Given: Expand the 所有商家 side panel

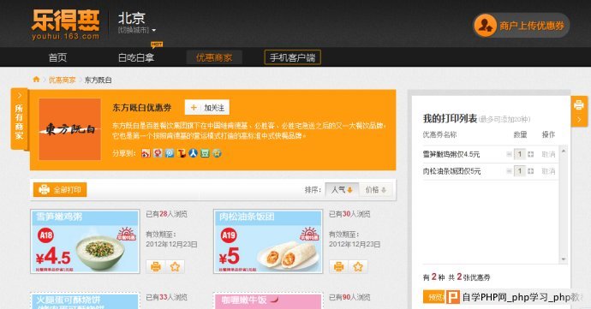Looking at the screenshot, I should click(19, 118).
